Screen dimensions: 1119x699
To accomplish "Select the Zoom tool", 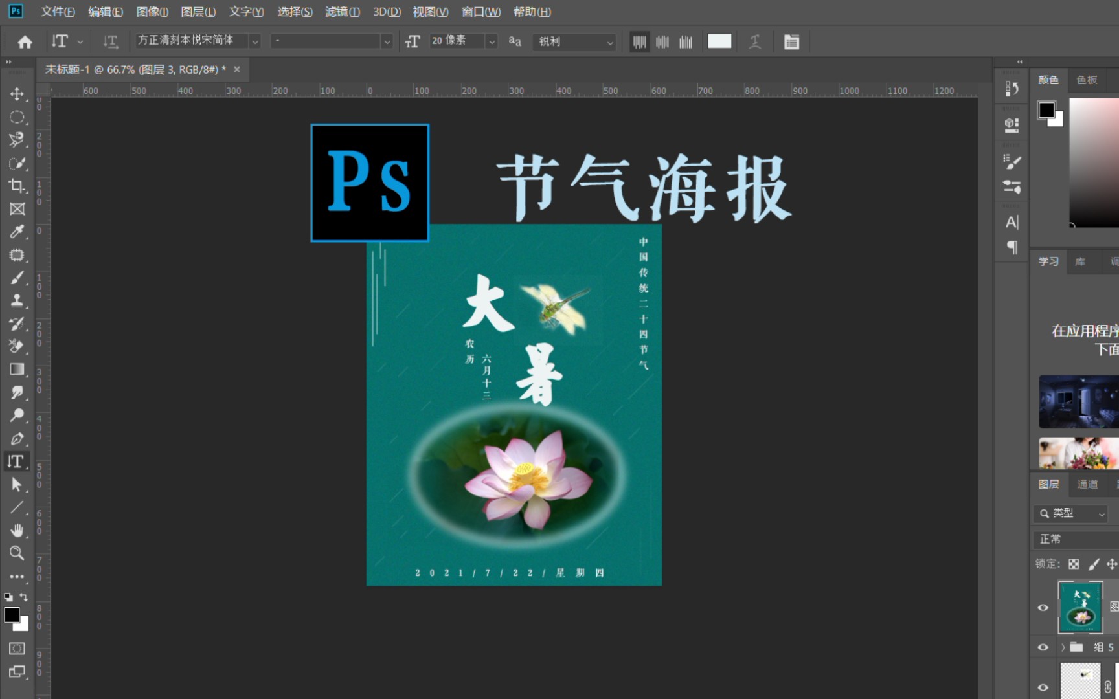I will [17, 553].
